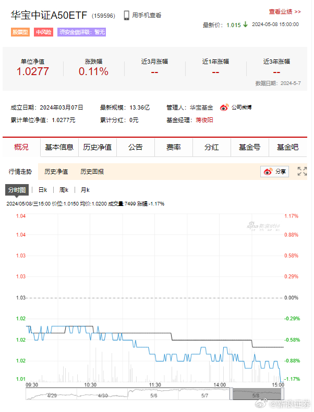Select 历史净值 sub-tab in chart bar
The width and height of the screenshot is (314, 412).
pyautogui.click(x=56, y=172)
